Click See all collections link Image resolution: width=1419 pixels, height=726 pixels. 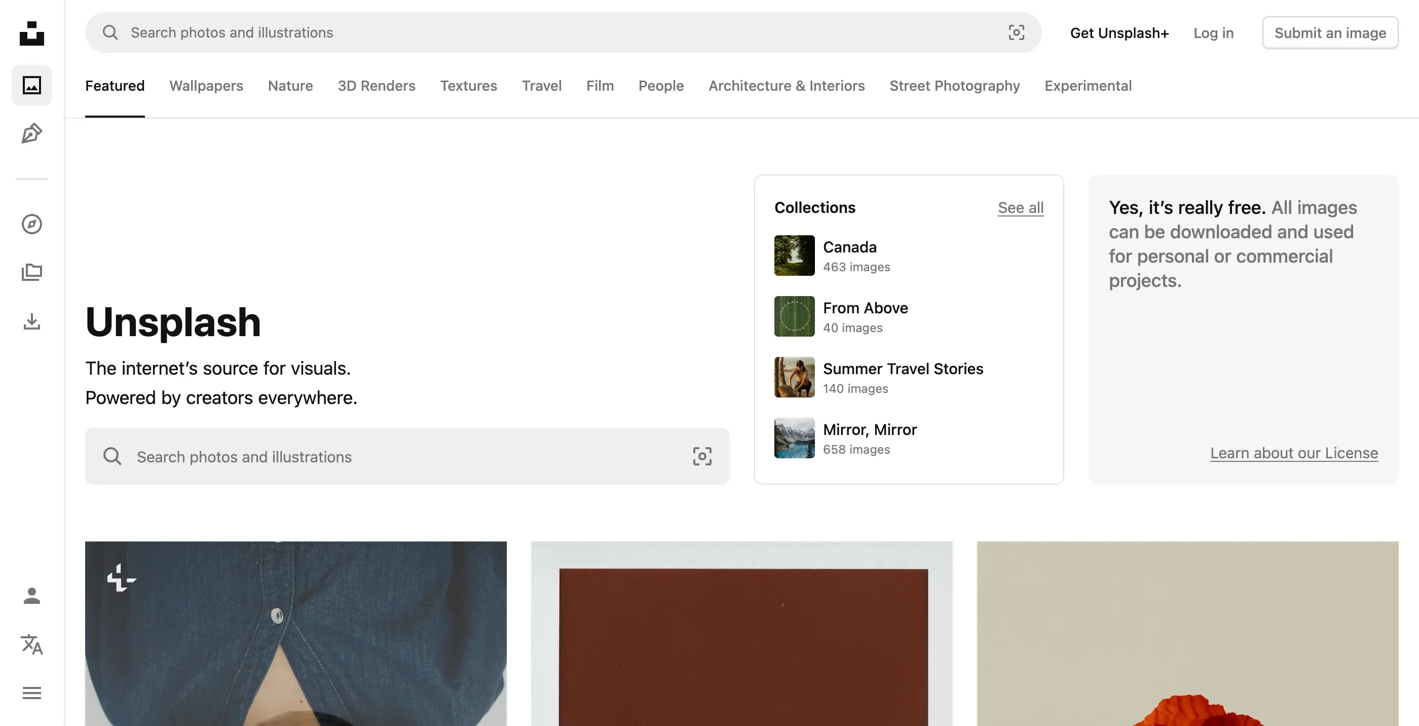coord(1021,207)
